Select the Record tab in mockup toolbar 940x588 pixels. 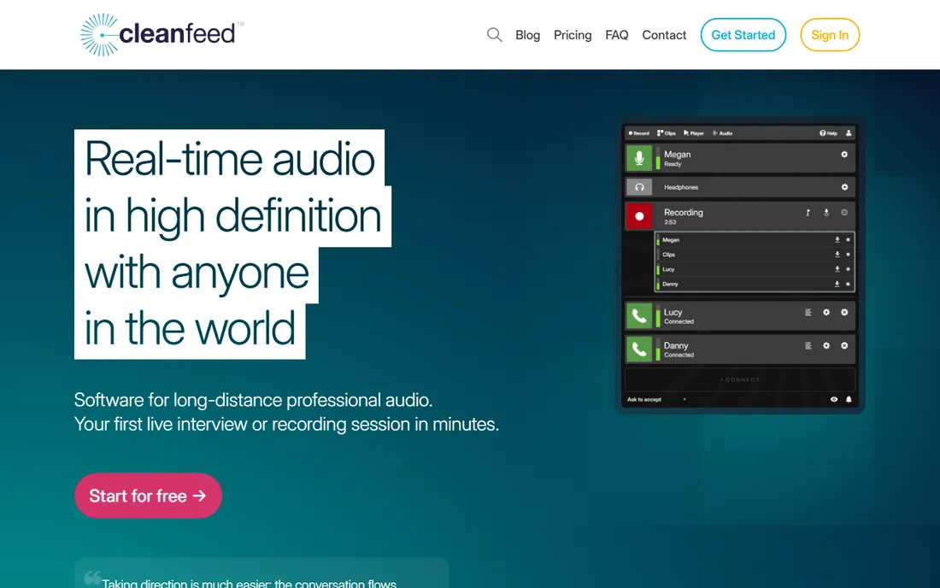pyautogui.click(x=638, y=133)
